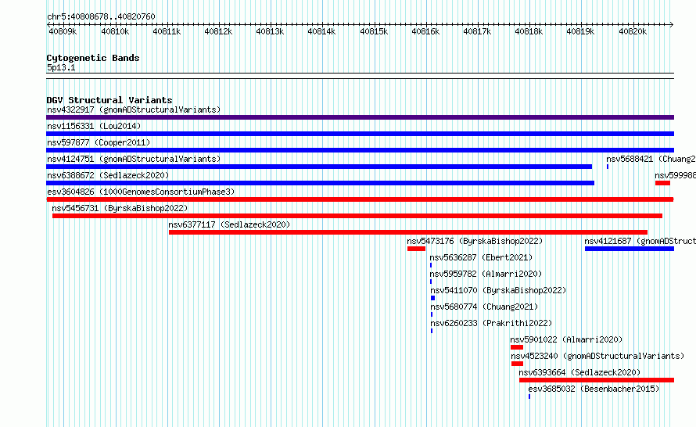Viewport: 696px width, 427px height.
Task: Click the 40818k ruler position
Action: (529, 31)
